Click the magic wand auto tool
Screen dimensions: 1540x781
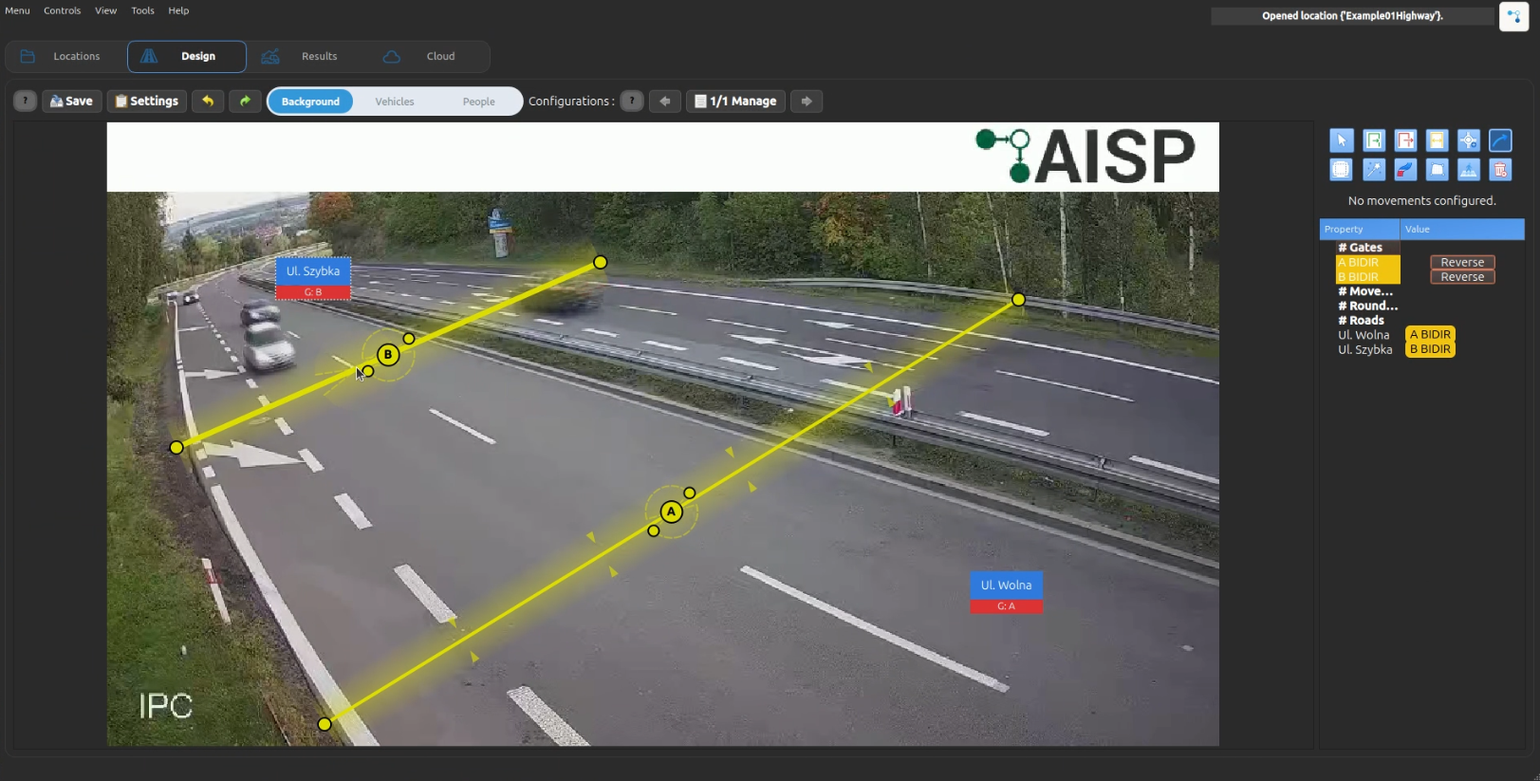[1373, 170]
